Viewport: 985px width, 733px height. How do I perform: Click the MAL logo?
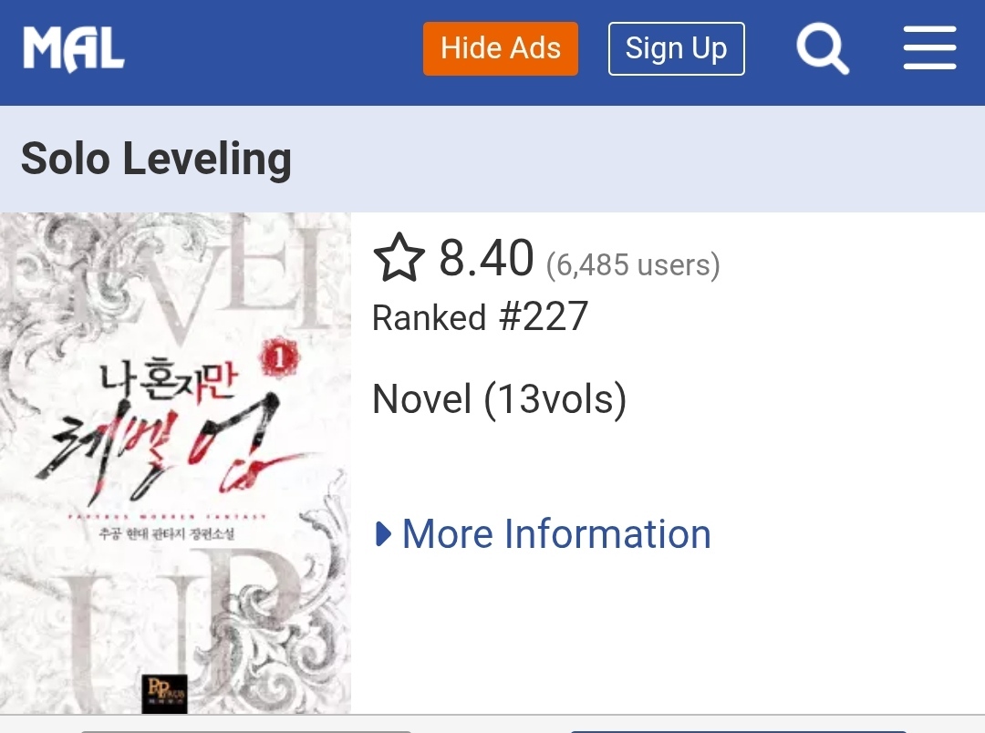[x=74, y=49]
